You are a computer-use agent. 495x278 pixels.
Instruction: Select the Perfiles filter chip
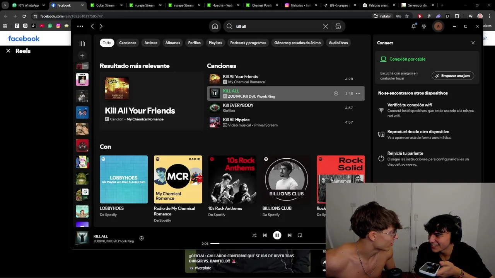194,43
